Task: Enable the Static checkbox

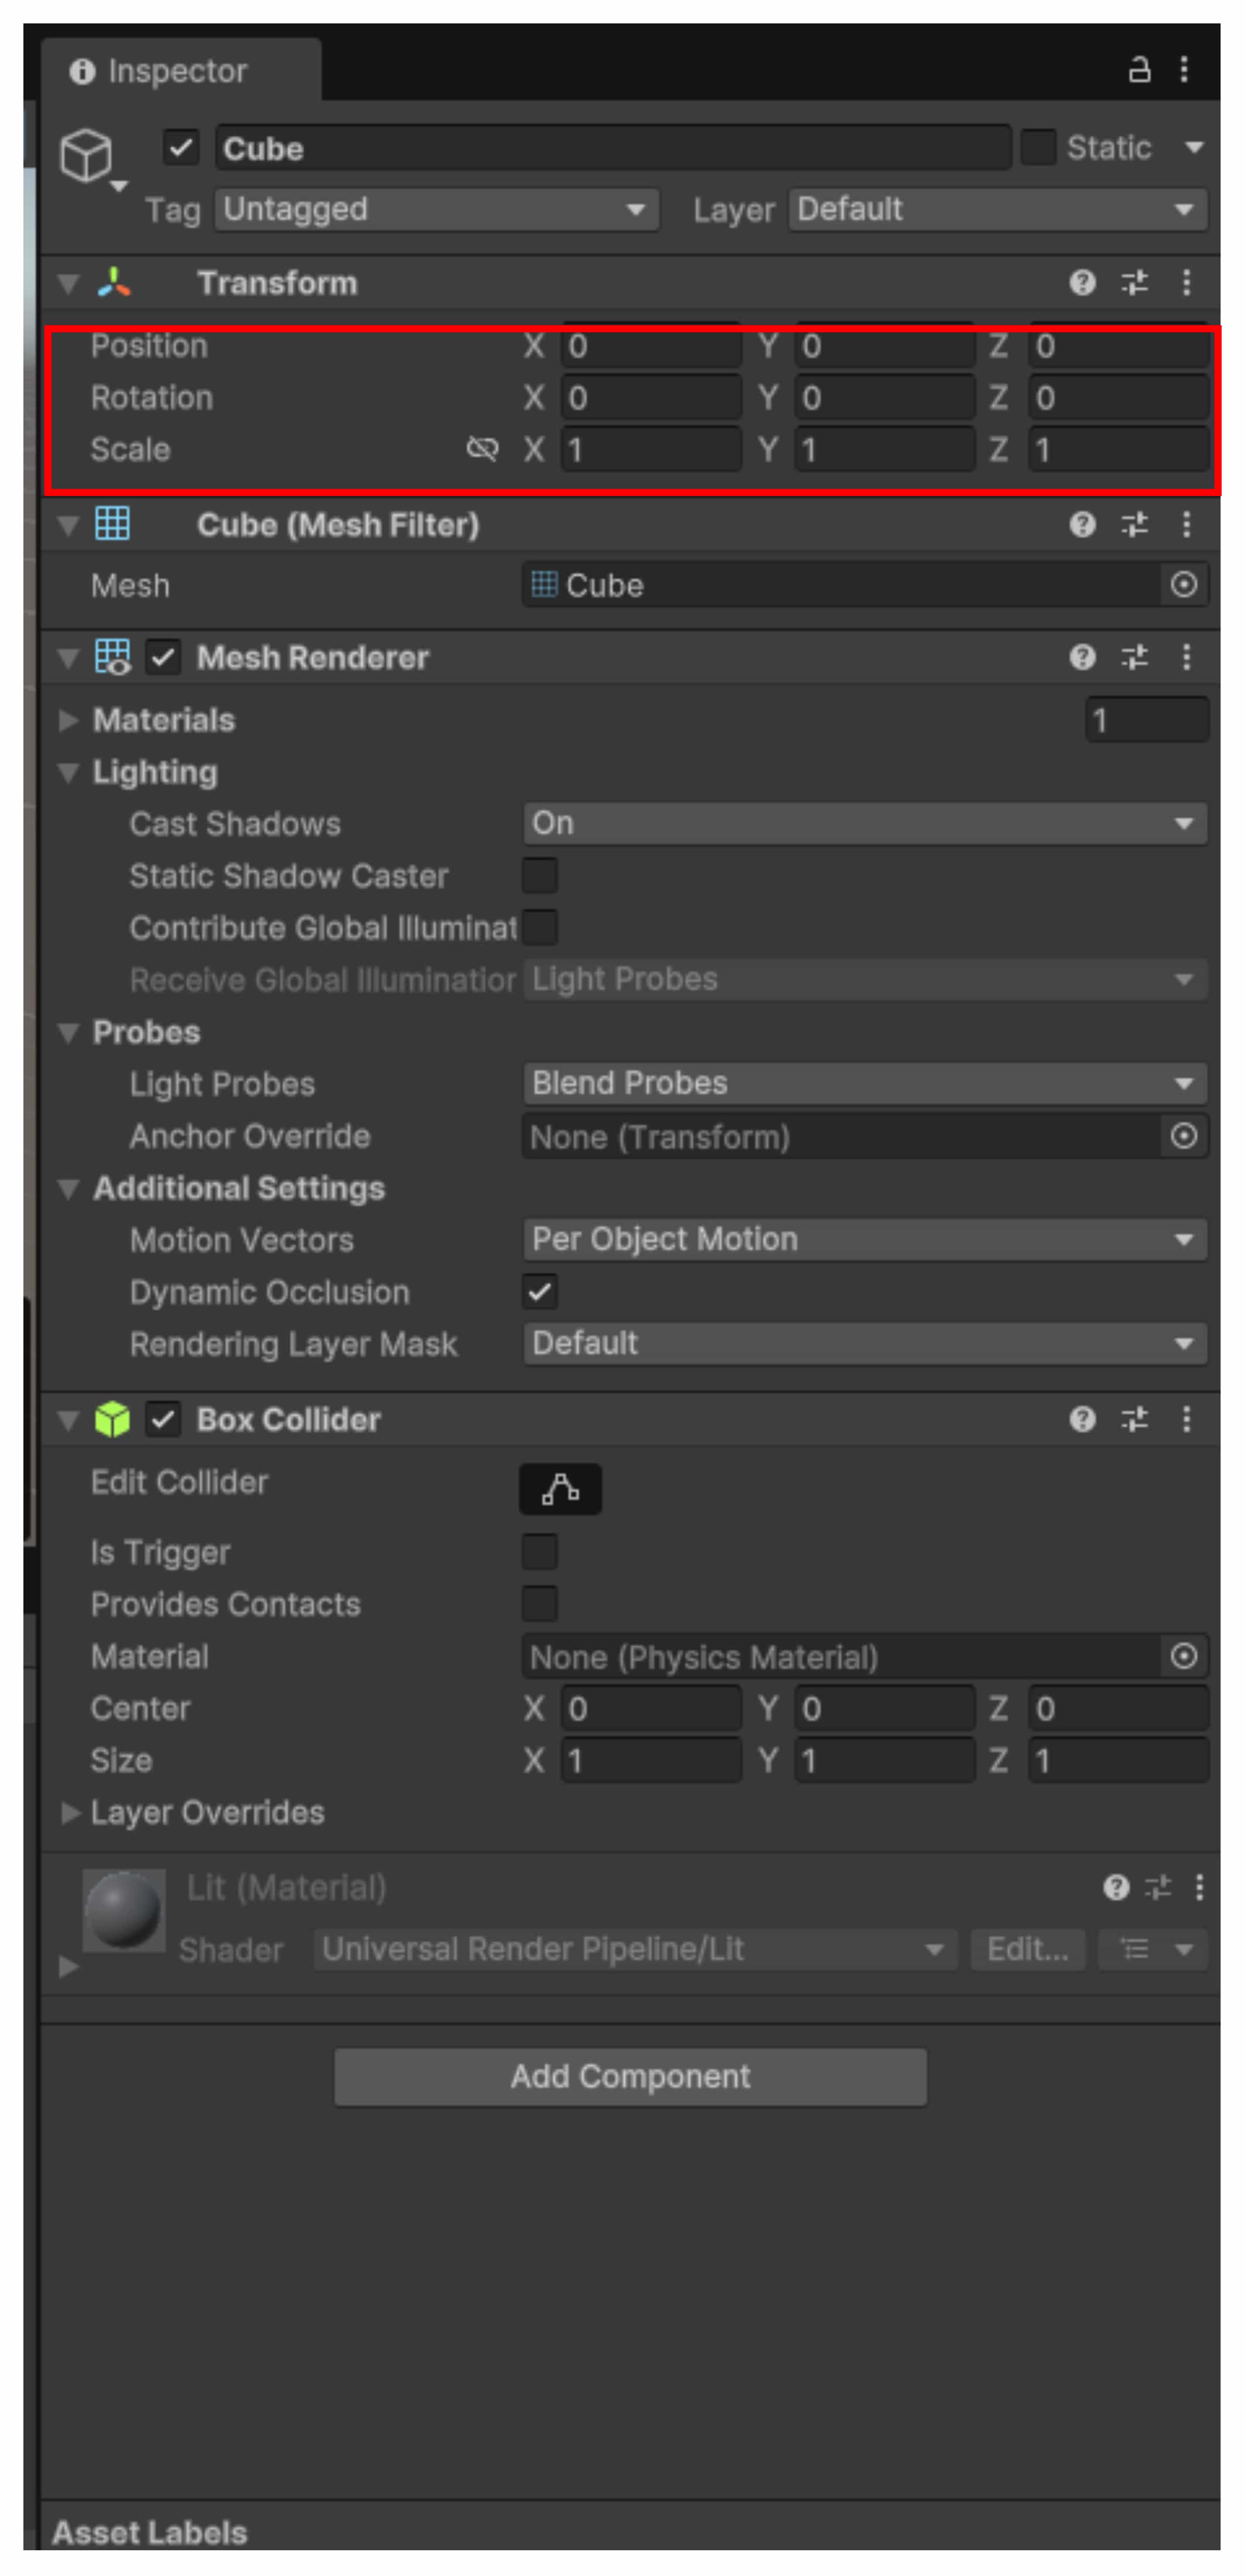Action: tap(1038, 148)
